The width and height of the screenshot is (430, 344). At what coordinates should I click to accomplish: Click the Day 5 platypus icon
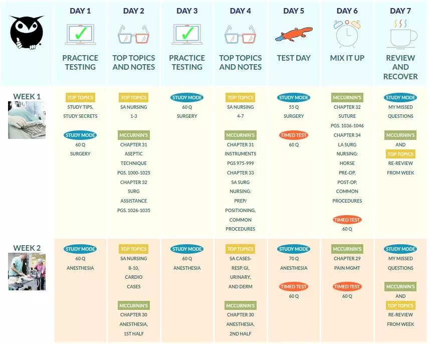(x=294, y=34)
